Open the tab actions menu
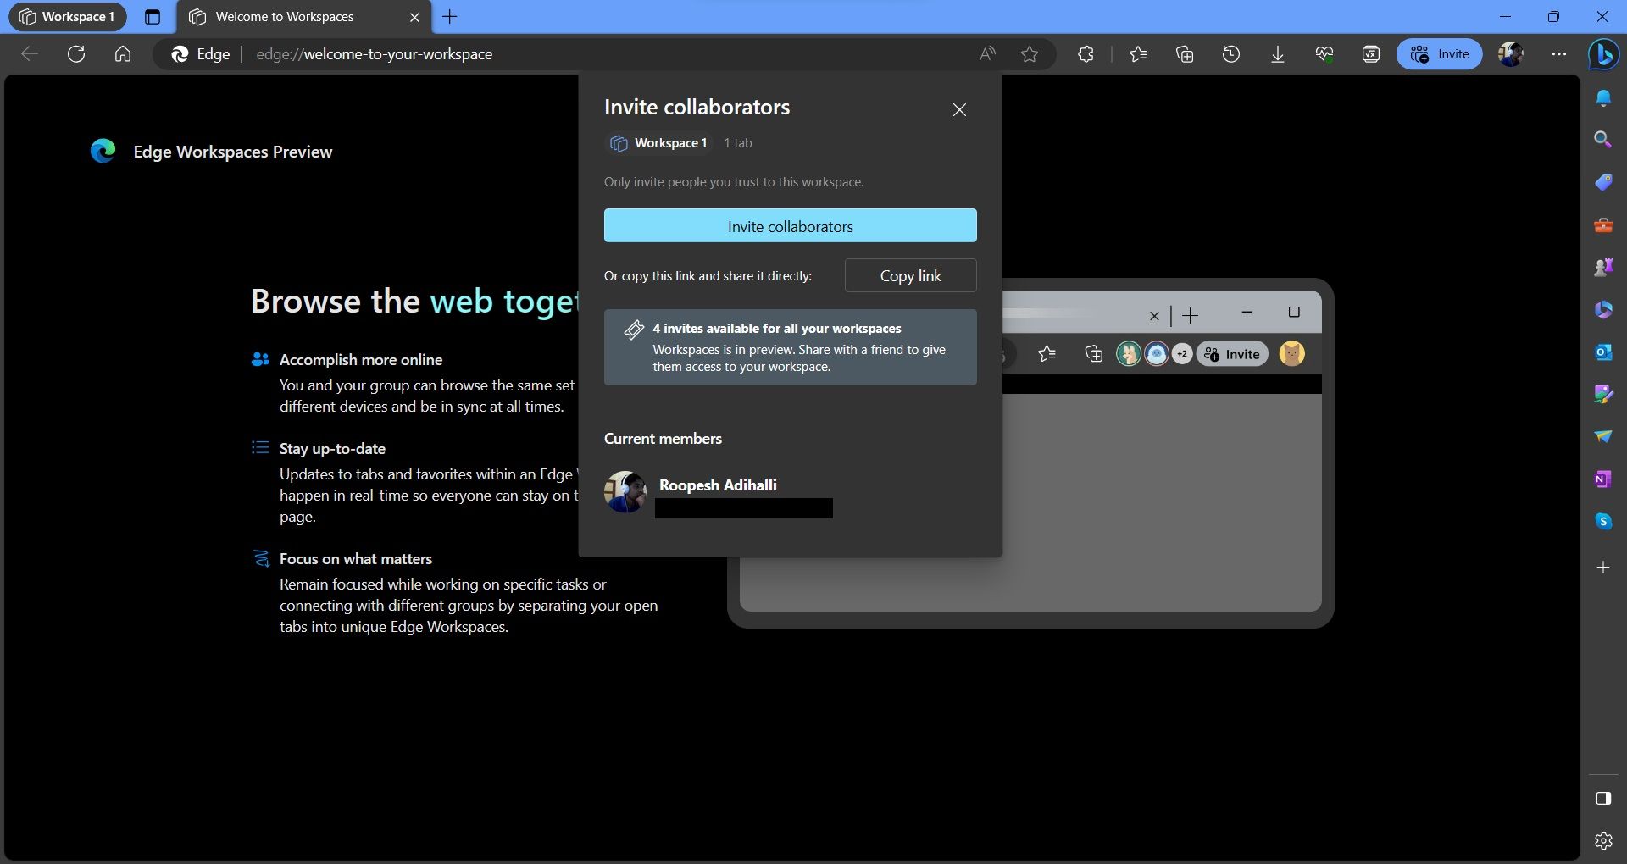 point(153,16)
